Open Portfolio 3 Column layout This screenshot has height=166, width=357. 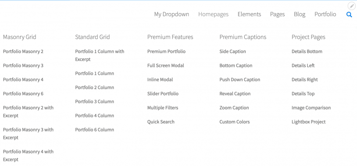coord(94,102)
